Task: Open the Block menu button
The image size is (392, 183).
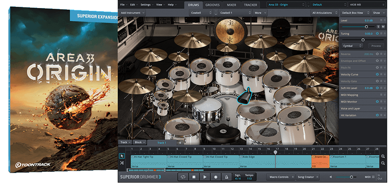Action: point(139,143)
